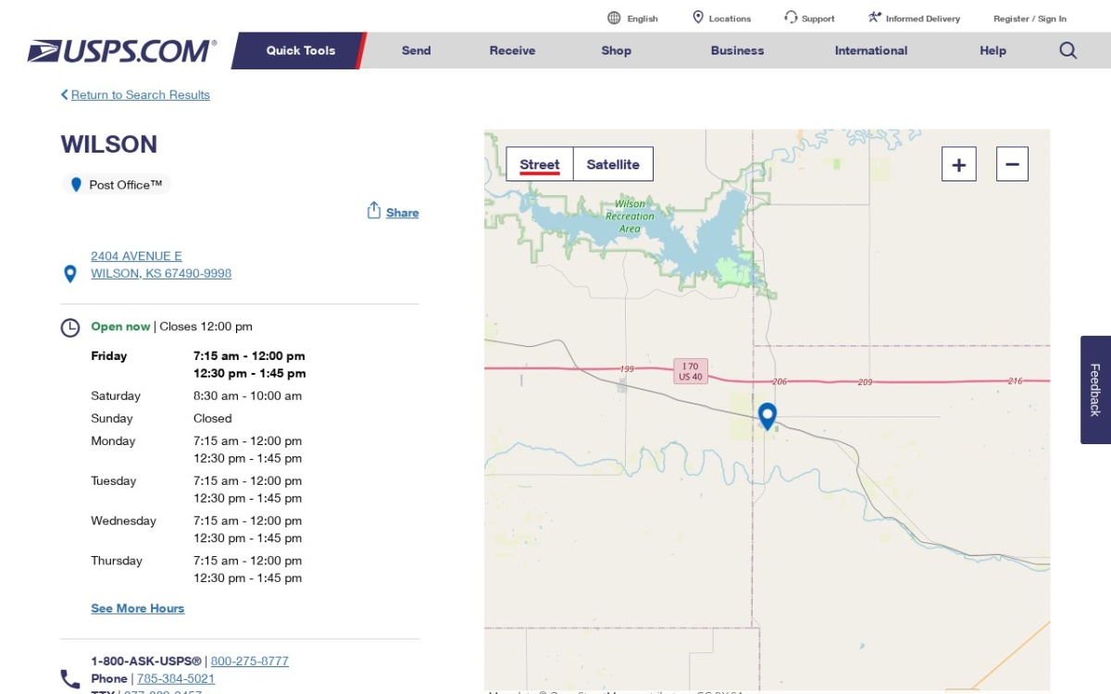1111x694 pixels.
Task: Click the globe language icon
Action: pyautogui.click(x=614, y=18)
